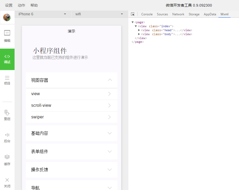Open the iPhone 6 device dropdown
This screenshot has width=239, height=190.
[x=43, y=14]
